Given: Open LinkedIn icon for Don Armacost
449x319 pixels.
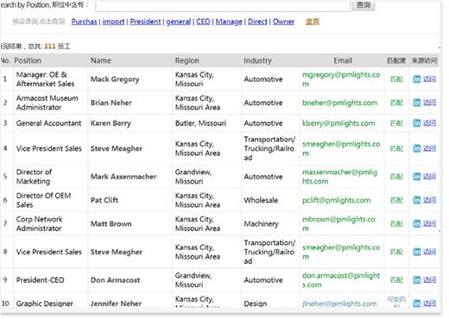Looking at the screenshot, I should (x=417, y=280).
